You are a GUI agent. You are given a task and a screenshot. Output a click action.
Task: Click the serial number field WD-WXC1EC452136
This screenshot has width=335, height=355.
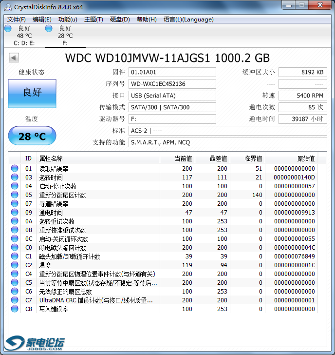pyautogui.click(x=172, y=84)
